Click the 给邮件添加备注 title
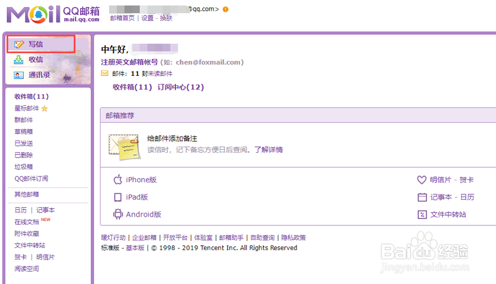 tap(172, 139)
